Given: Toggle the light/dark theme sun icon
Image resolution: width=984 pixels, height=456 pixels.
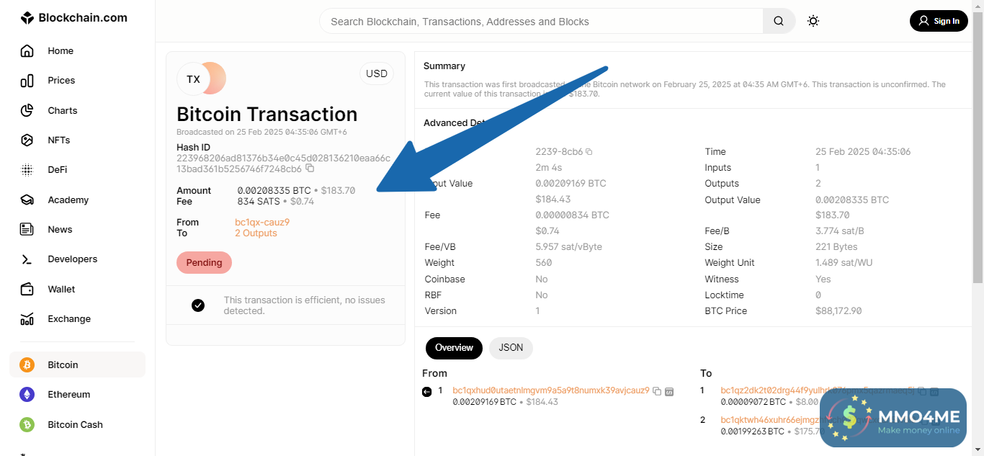Looking at the screenshot, I should (x=813, y=22).
